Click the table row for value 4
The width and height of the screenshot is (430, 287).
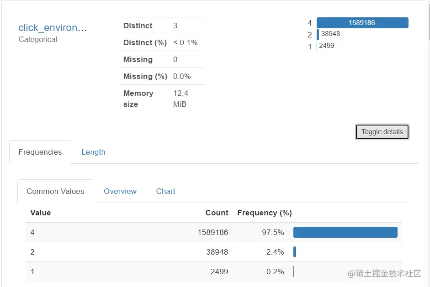(137, 232)
